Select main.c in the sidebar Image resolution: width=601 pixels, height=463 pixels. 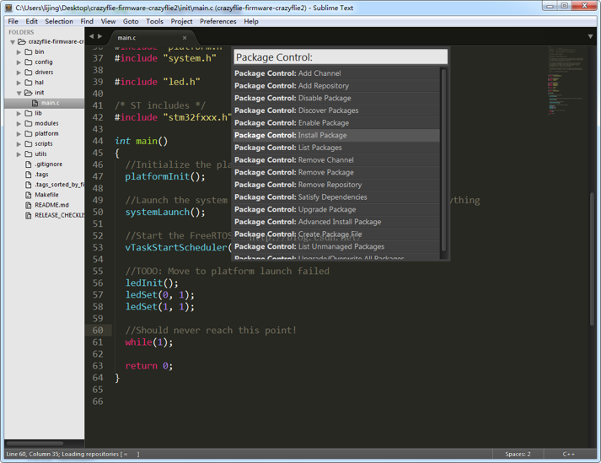45,103
